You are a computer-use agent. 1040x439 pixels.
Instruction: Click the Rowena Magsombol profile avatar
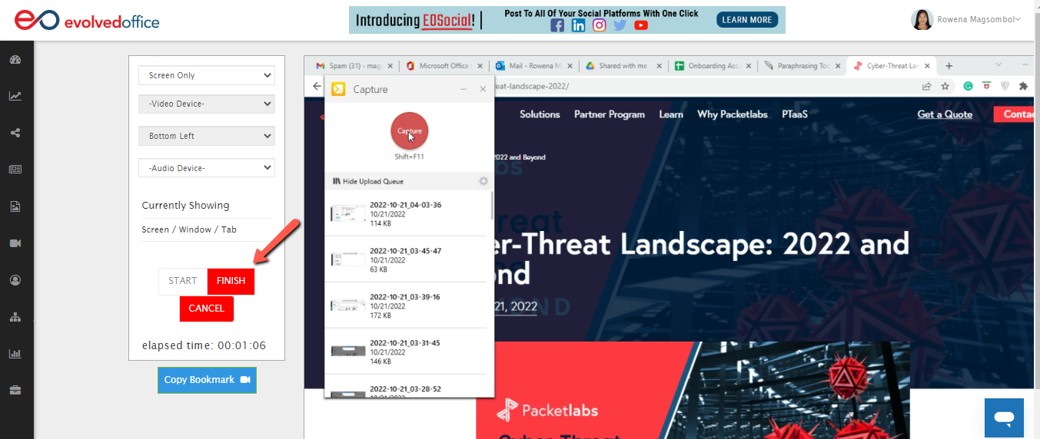coord(922,20)
